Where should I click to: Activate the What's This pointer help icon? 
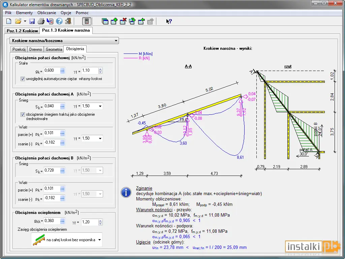pyautogui.click(x=169, y=21)
